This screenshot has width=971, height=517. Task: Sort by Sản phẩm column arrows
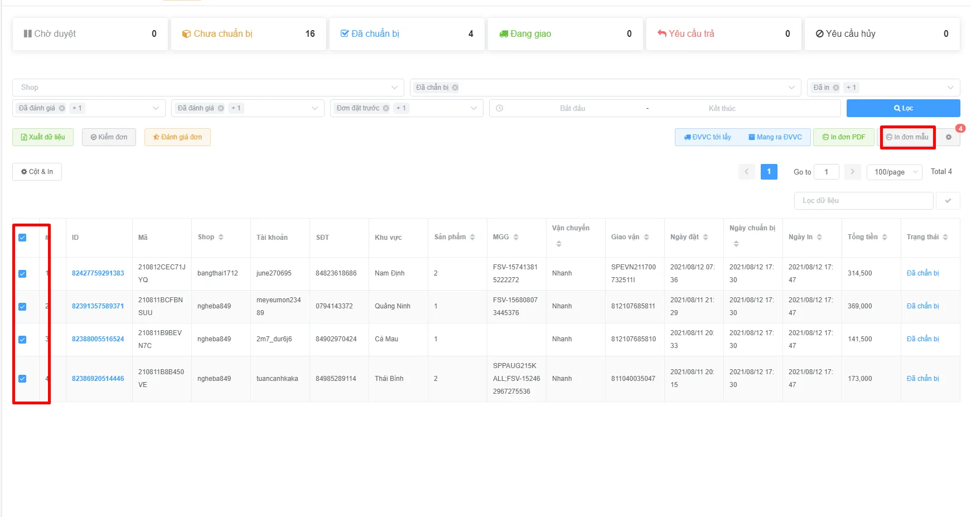[472, 237]
